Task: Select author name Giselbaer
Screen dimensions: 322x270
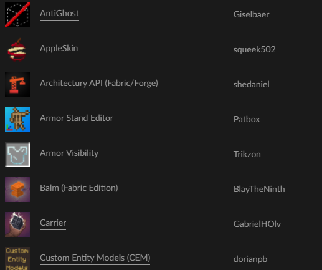Action: click(251, 15)
